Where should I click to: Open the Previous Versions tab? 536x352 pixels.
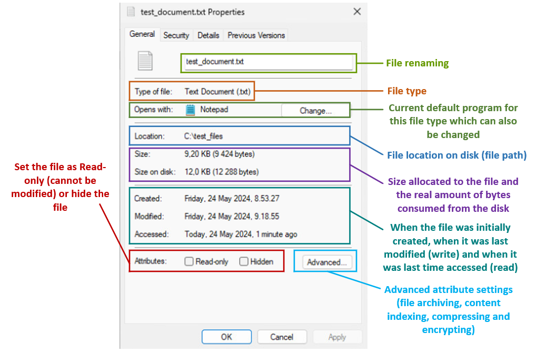point(255,35)
